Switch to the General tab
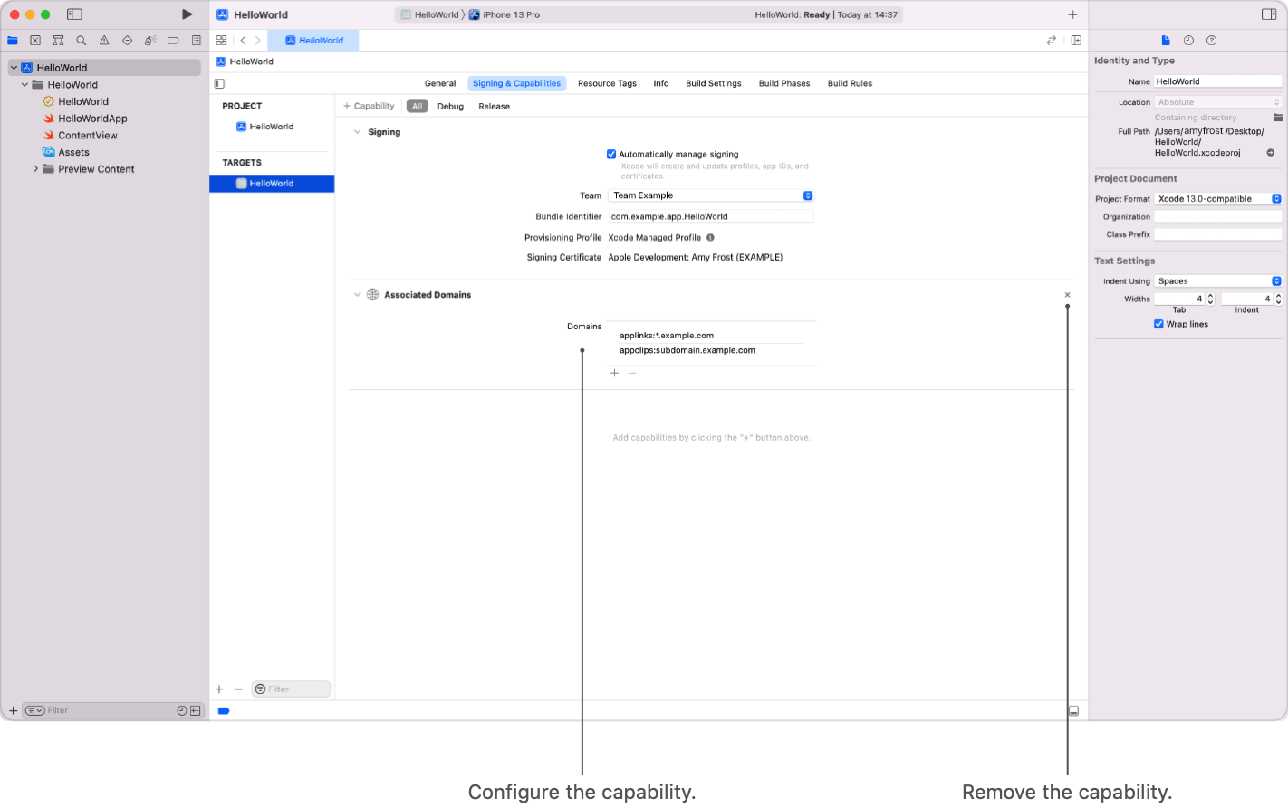The height and width of the screenshot is (808, 1288). (x=440, y=83)
